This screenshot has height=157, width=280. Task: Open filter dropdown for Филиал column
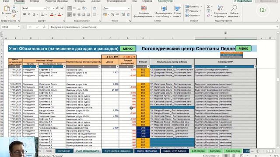click(x=148, y=67)
